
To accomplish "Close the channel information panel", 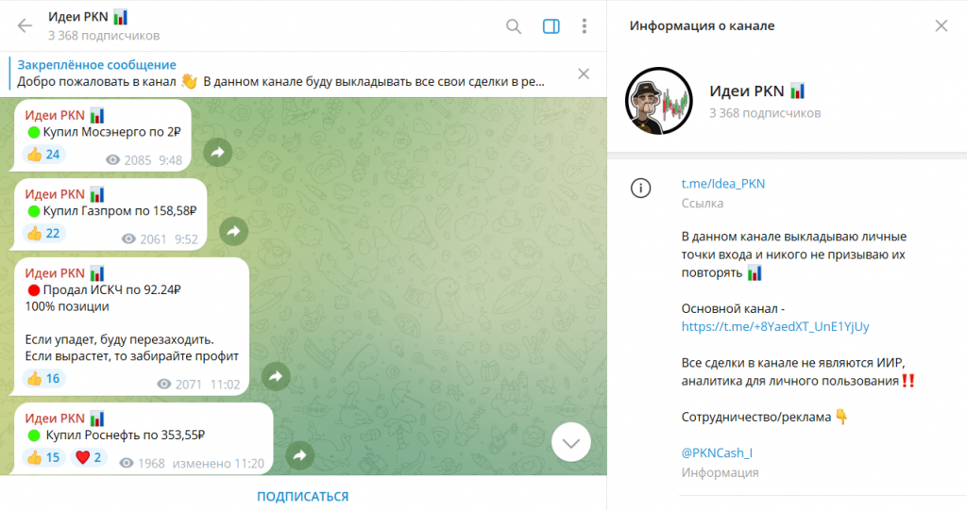I will point(942,25).
